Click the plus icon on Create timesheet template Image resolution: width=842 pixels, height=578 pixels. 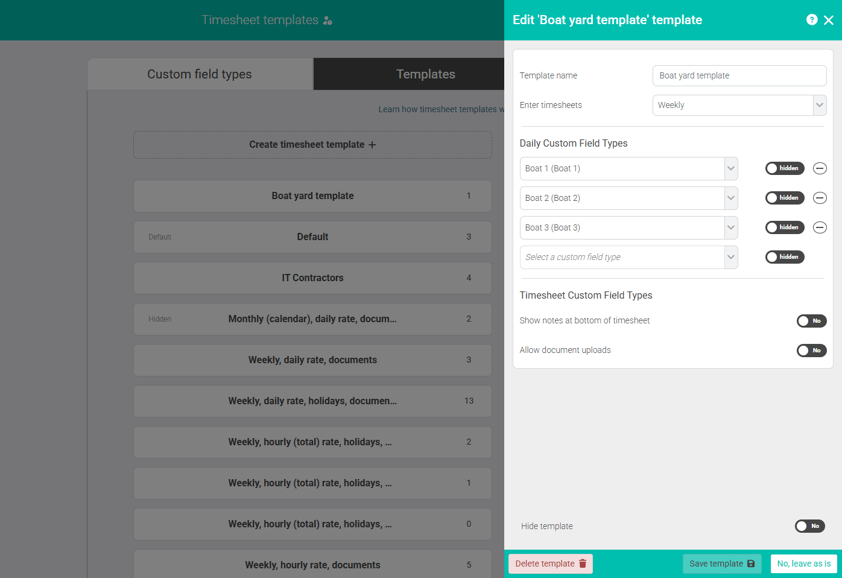[373, 145]
